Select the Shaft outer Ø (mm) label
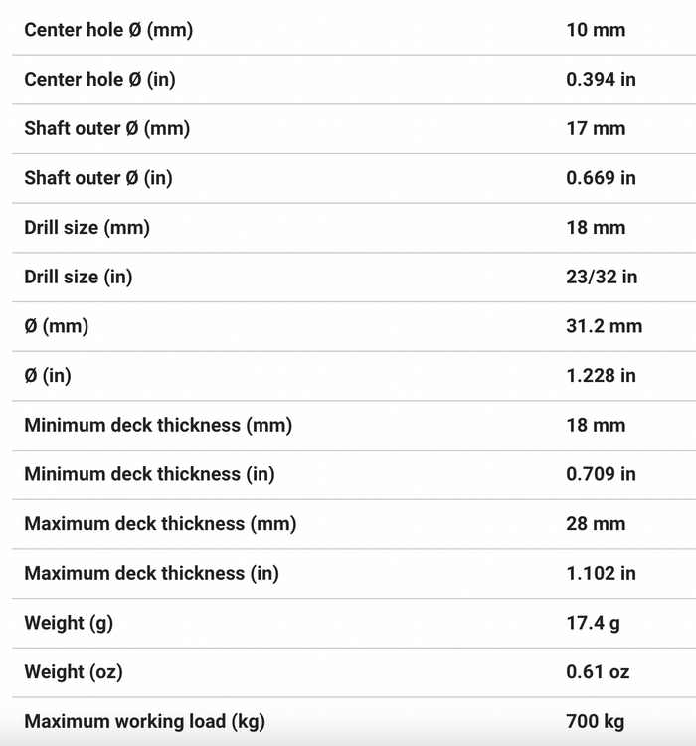Screen dimensions: 696x746 tap(107, 129)
